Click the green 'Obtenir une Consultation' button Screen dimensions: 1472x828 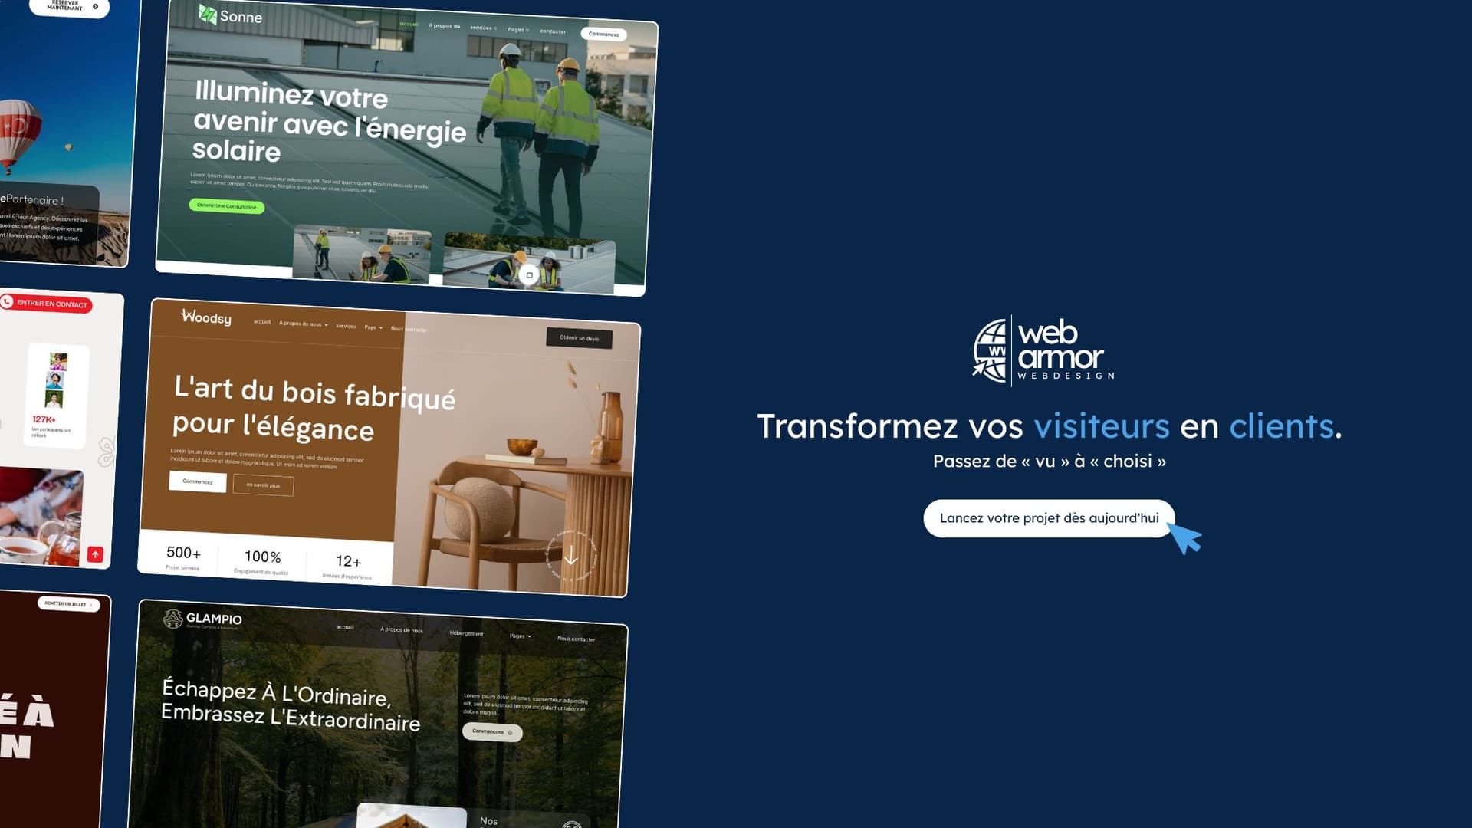point(226,205)
